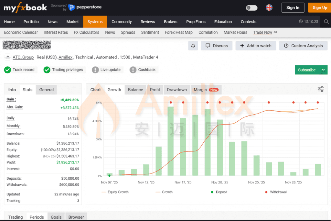Open the search magnifier icon

tap(326, 22)
